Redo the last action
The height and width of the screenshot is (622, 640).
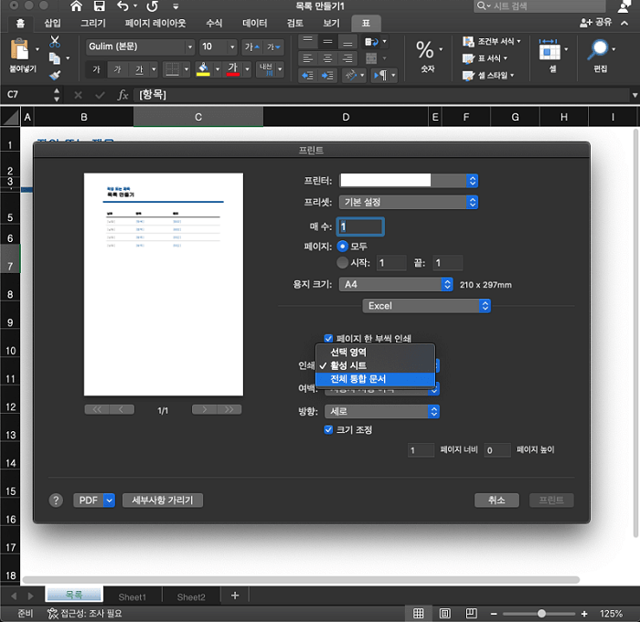153,6
